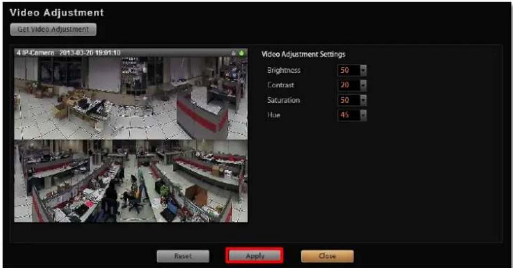Expand the Hue dropdown arrow
The height and width of the screenshot is (268, 513).
click(363, 115)
